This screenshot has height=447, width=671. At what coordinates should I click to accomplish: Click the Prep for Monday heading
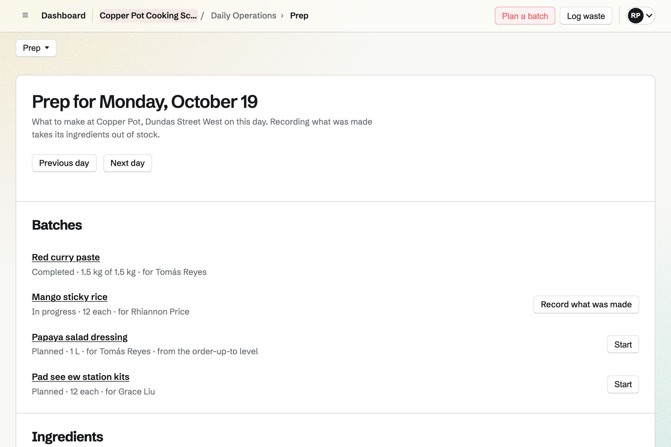pos(145,101)
